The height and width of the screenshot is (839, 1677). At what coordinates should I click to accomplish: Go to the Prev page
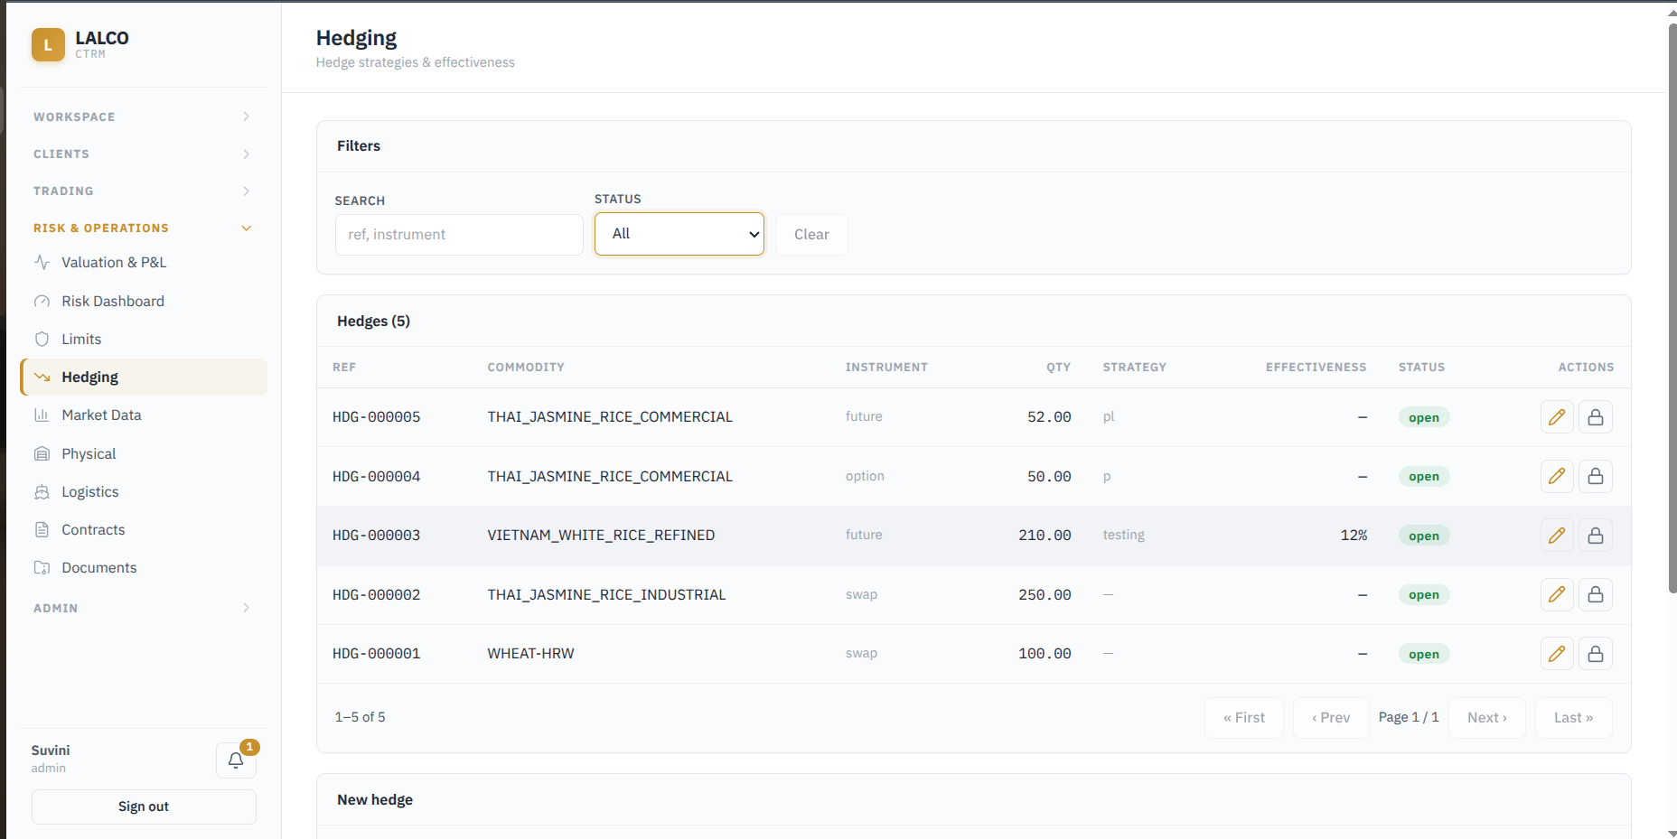pos(1331,718)
